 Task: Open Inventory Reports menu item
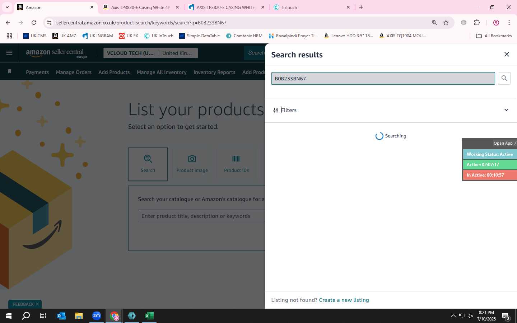[x=214, y=72]
